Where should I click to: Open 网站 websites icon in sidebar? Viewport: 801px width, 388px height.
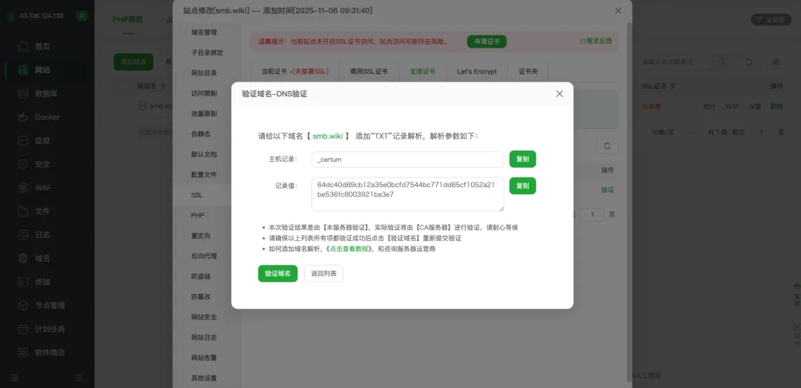tap(22, 70)
